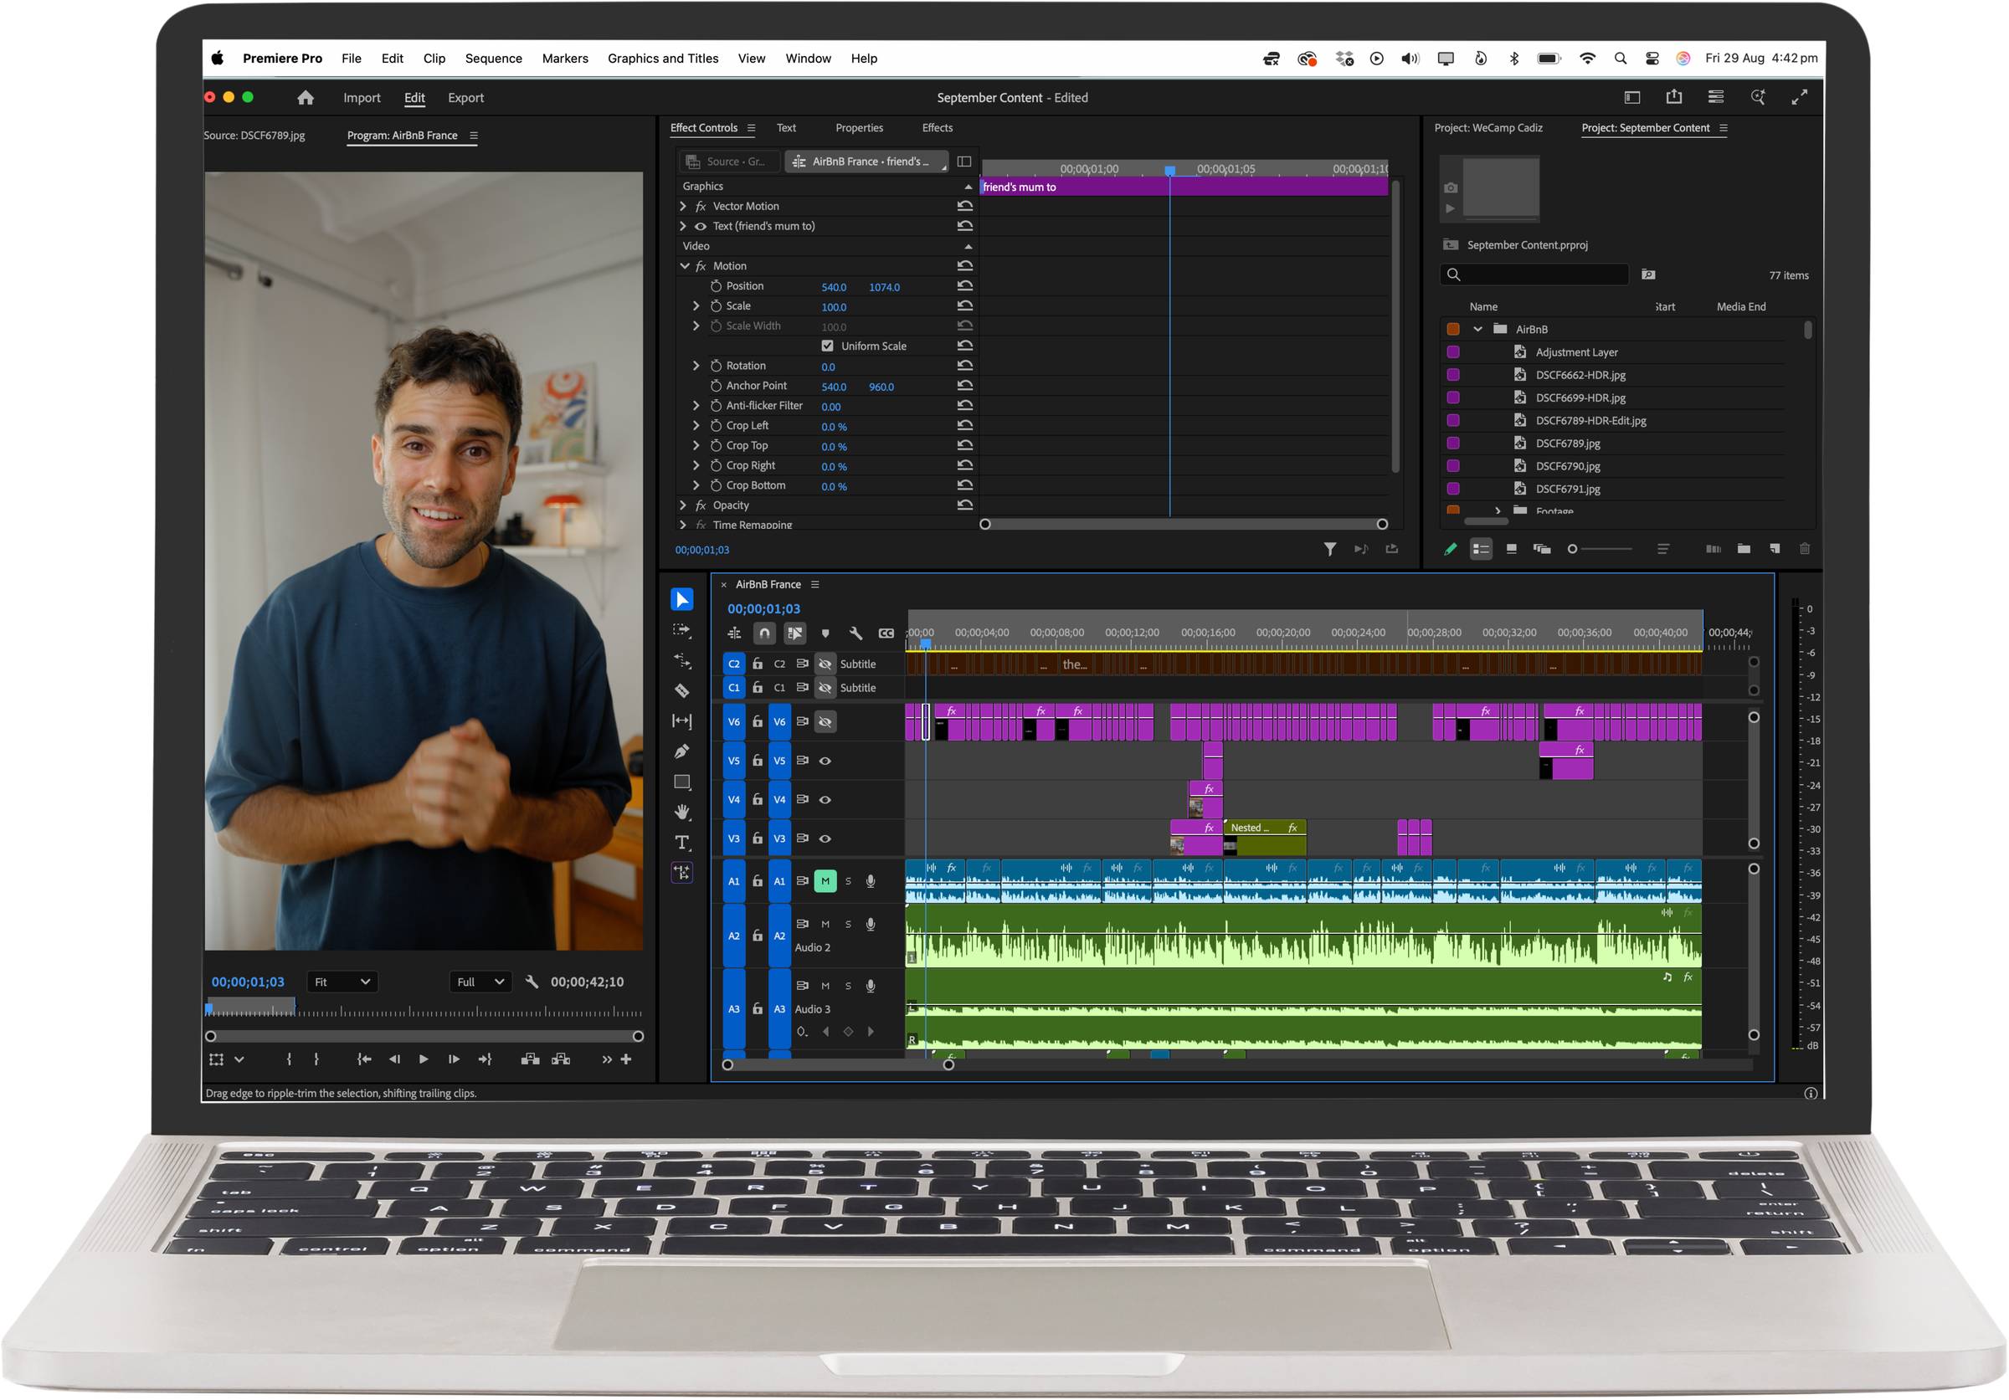Expand the Vector Motion effect

coord(682,206)
